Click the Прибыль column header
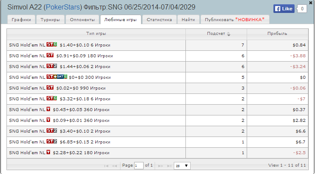This screenshot has height=174, width=320. (277, 34)
